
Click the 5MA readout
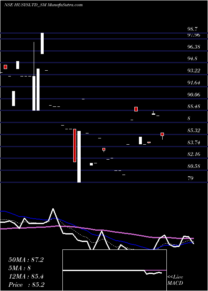20,268
